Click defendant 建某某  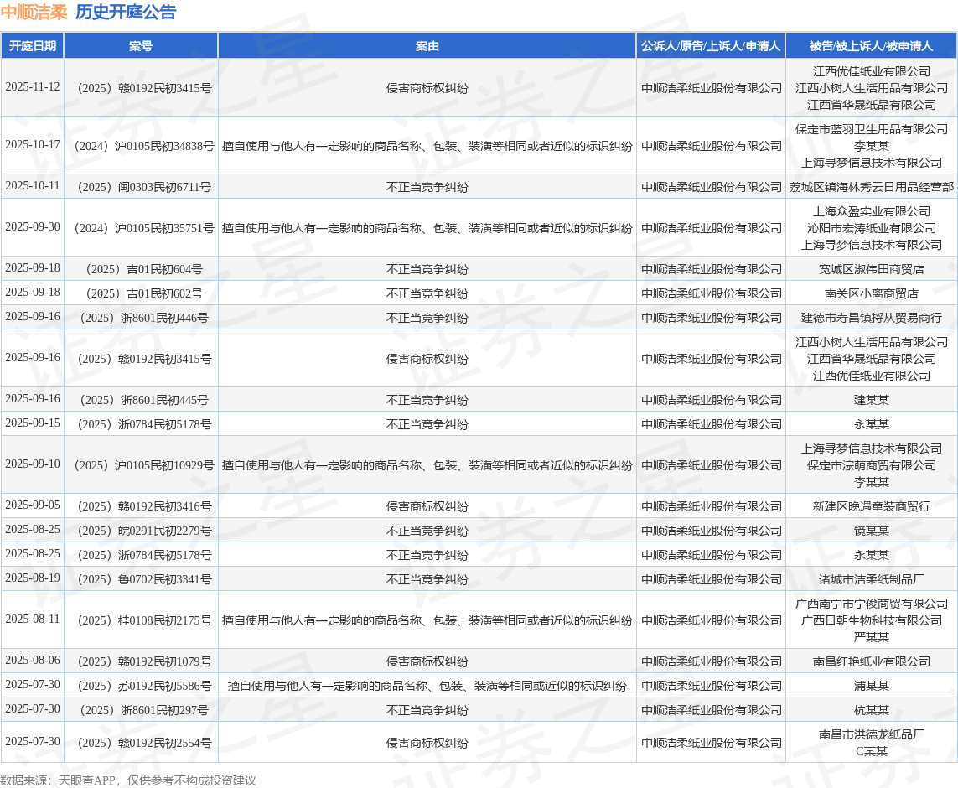coord(871,400)
